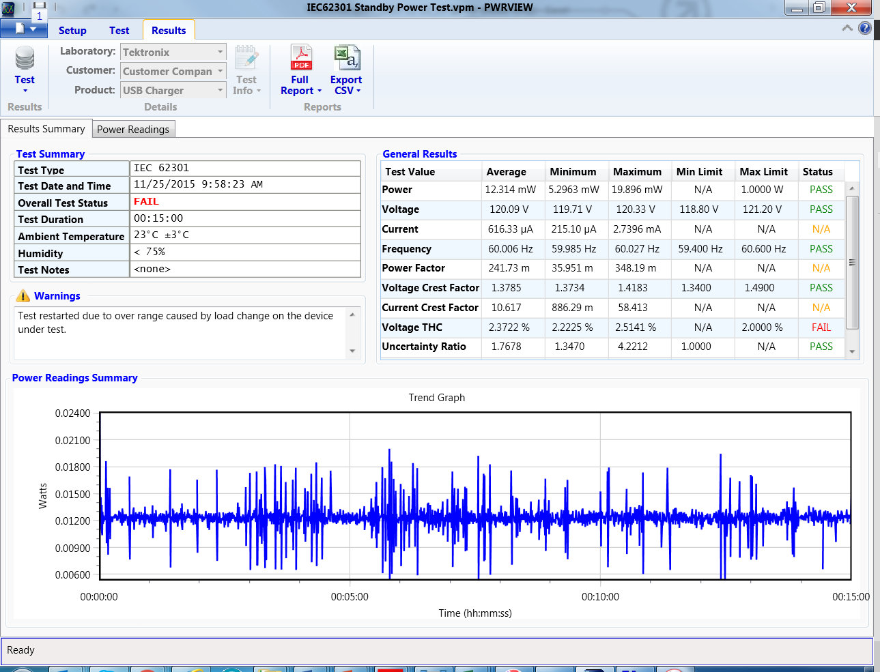Select the Results Summary tab

click(46, 128)
